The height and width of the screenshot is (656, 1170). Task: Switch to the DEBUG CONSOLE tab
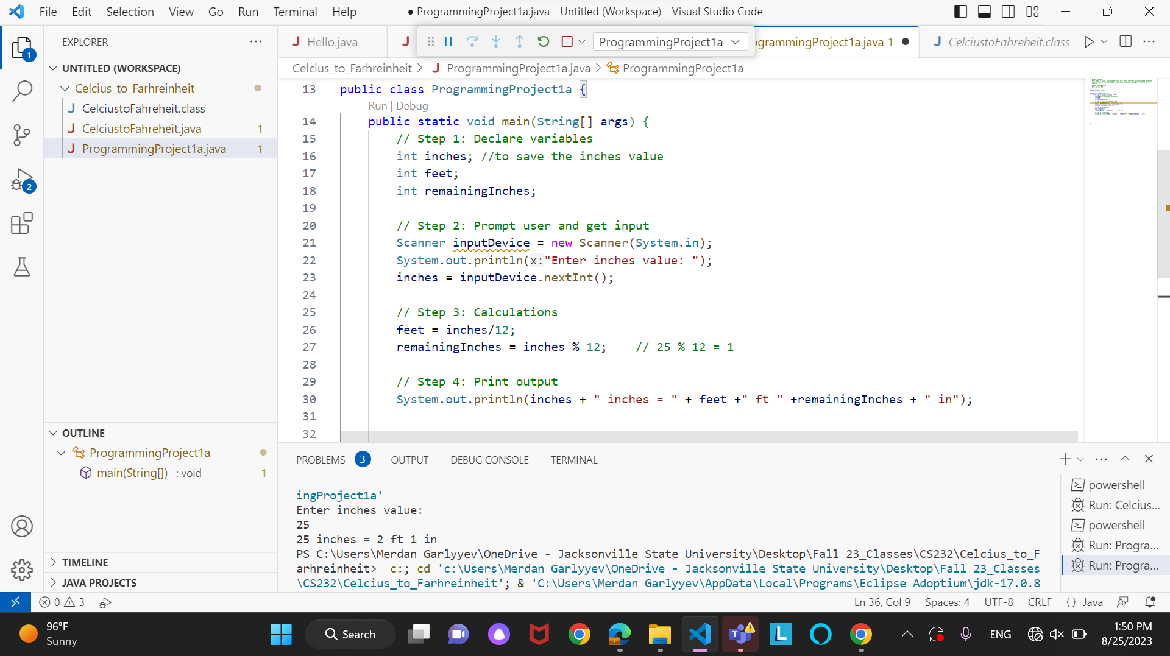coord(489,460)
